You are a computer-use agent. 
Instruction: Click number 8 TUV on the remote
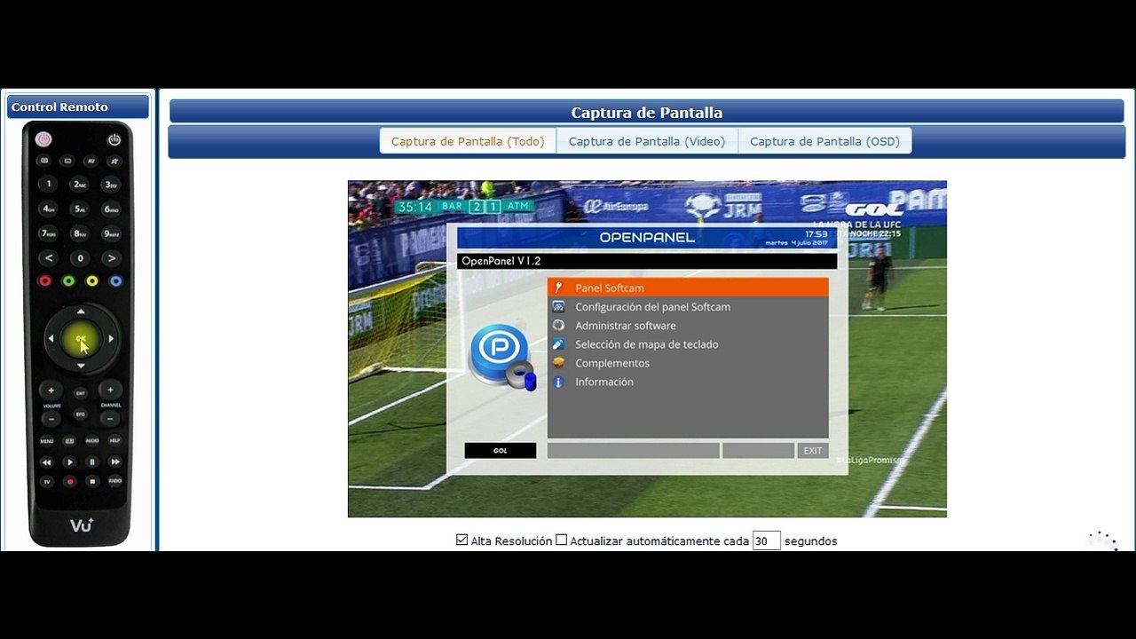pyautogui.click(x=80, y=233)
